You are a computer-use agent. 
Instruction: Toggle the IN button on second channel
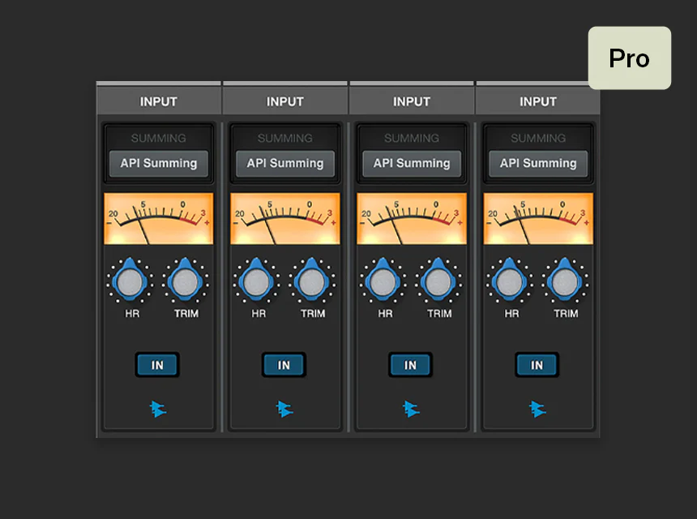[284, 365]
